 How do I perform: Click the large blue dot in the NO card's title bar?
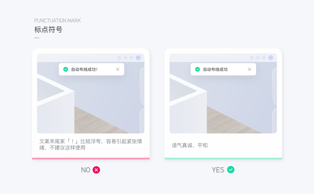[138, 58]
